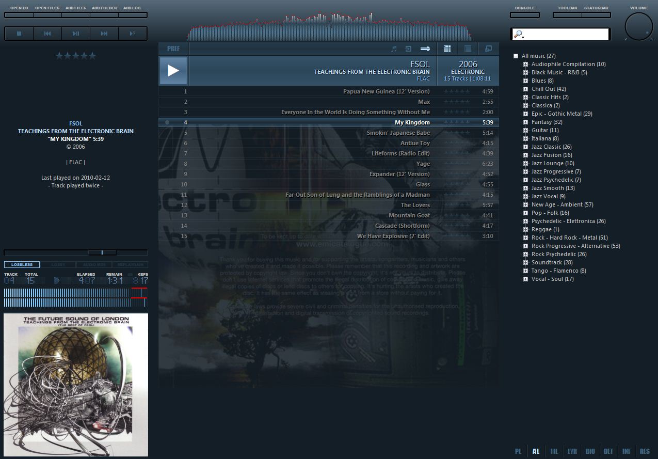The height and width of the screenshot is (459, 658).
Task: Open the AL panel tab
Action: 536,451
